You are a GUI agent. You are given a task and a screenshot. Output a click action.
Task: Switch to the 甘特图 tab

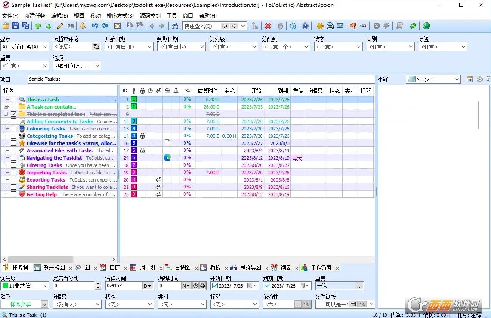pyautogui.click(x=182, y=268)
